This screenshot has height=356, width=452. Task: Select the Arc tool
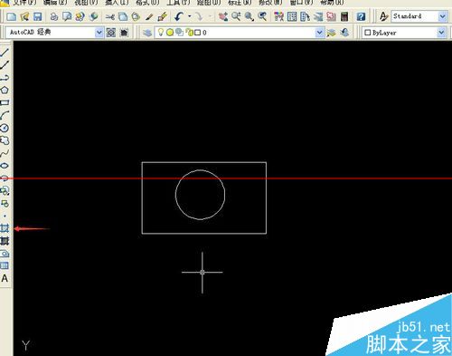(x=5, y=115)
